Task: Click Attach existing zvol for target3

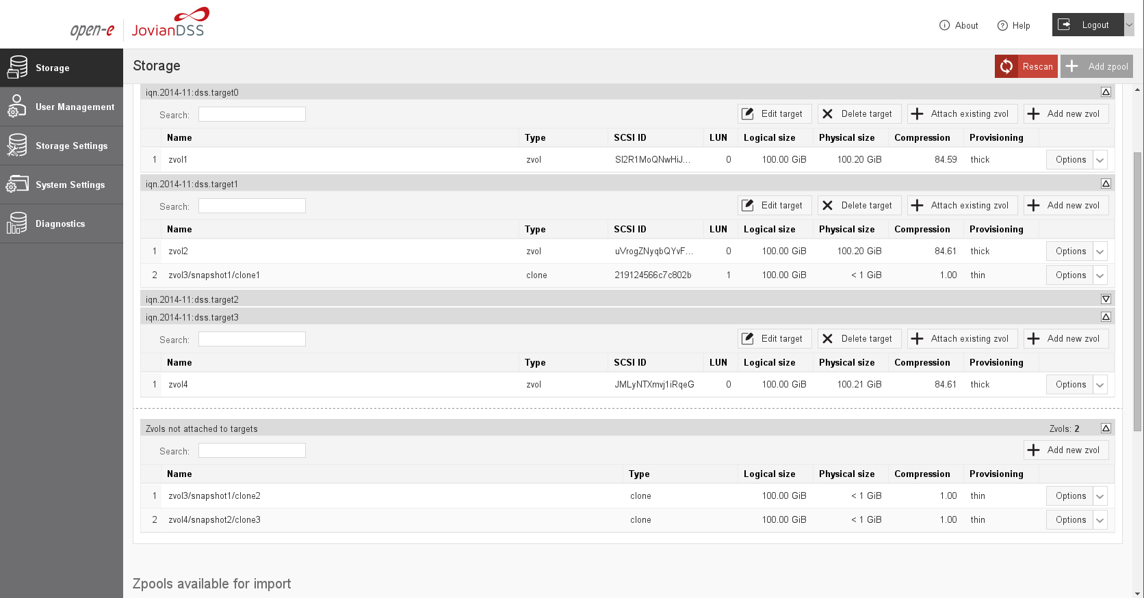Action: tap(962, 339)
